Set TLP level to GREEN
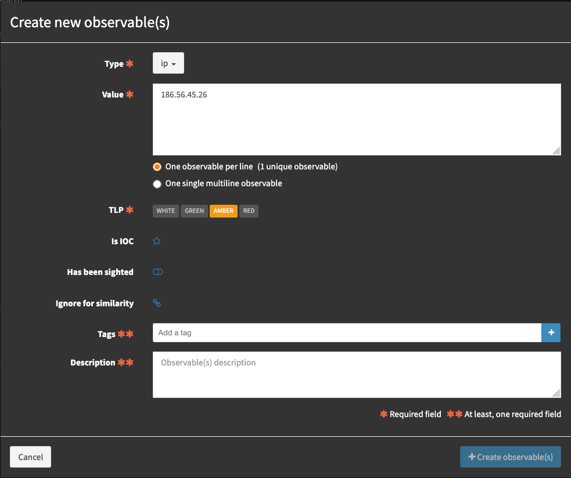571x478 pixels. point(194,211)
